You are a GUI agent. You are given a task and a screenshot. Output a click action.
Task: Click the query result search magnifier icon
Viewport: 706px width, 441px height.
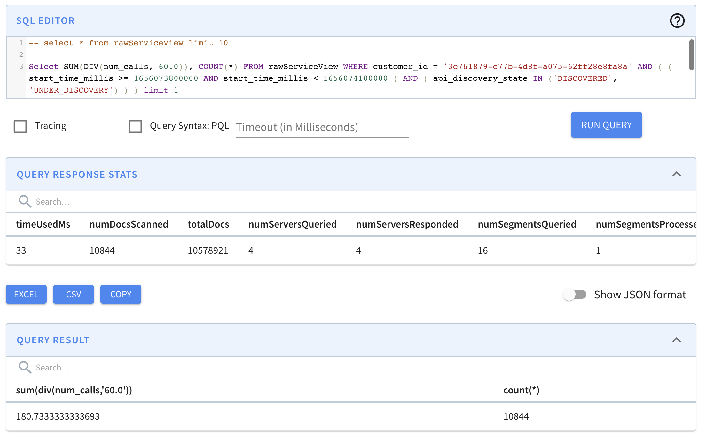coord(25,367)
